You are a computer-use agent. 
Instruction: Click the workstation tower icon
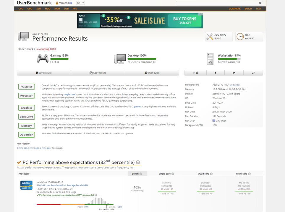tap(210, 59)
